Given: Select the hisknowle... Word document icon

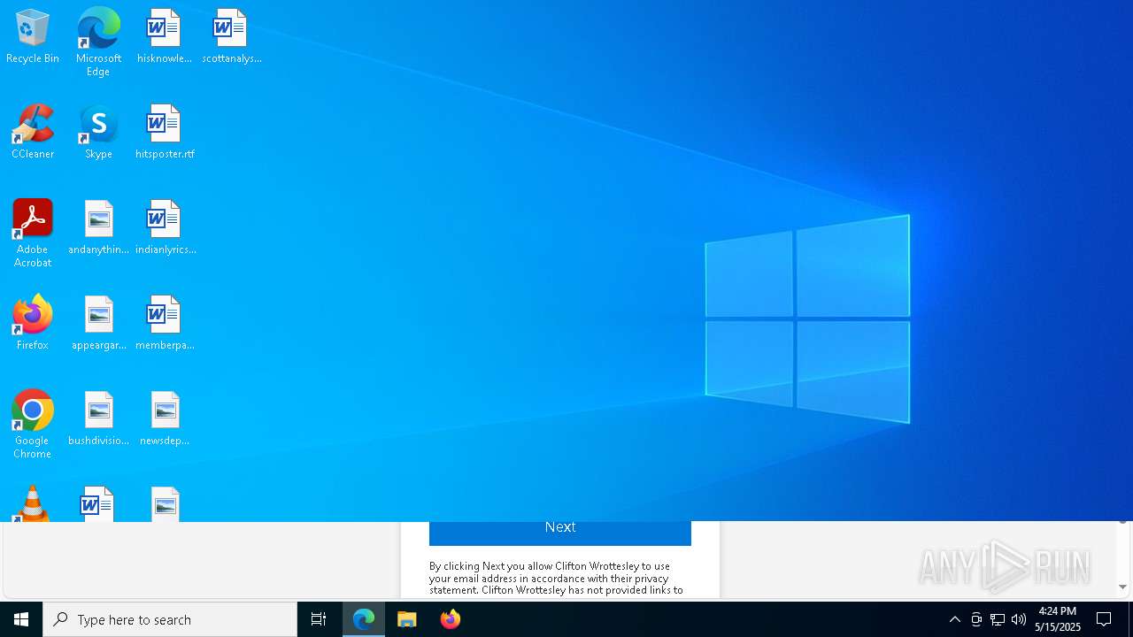Looking at the screenshot, I should (164, 35).
